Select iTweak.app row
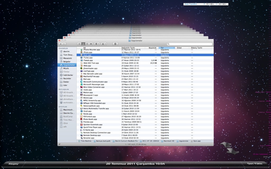271x169 pixels. point(145,60)
